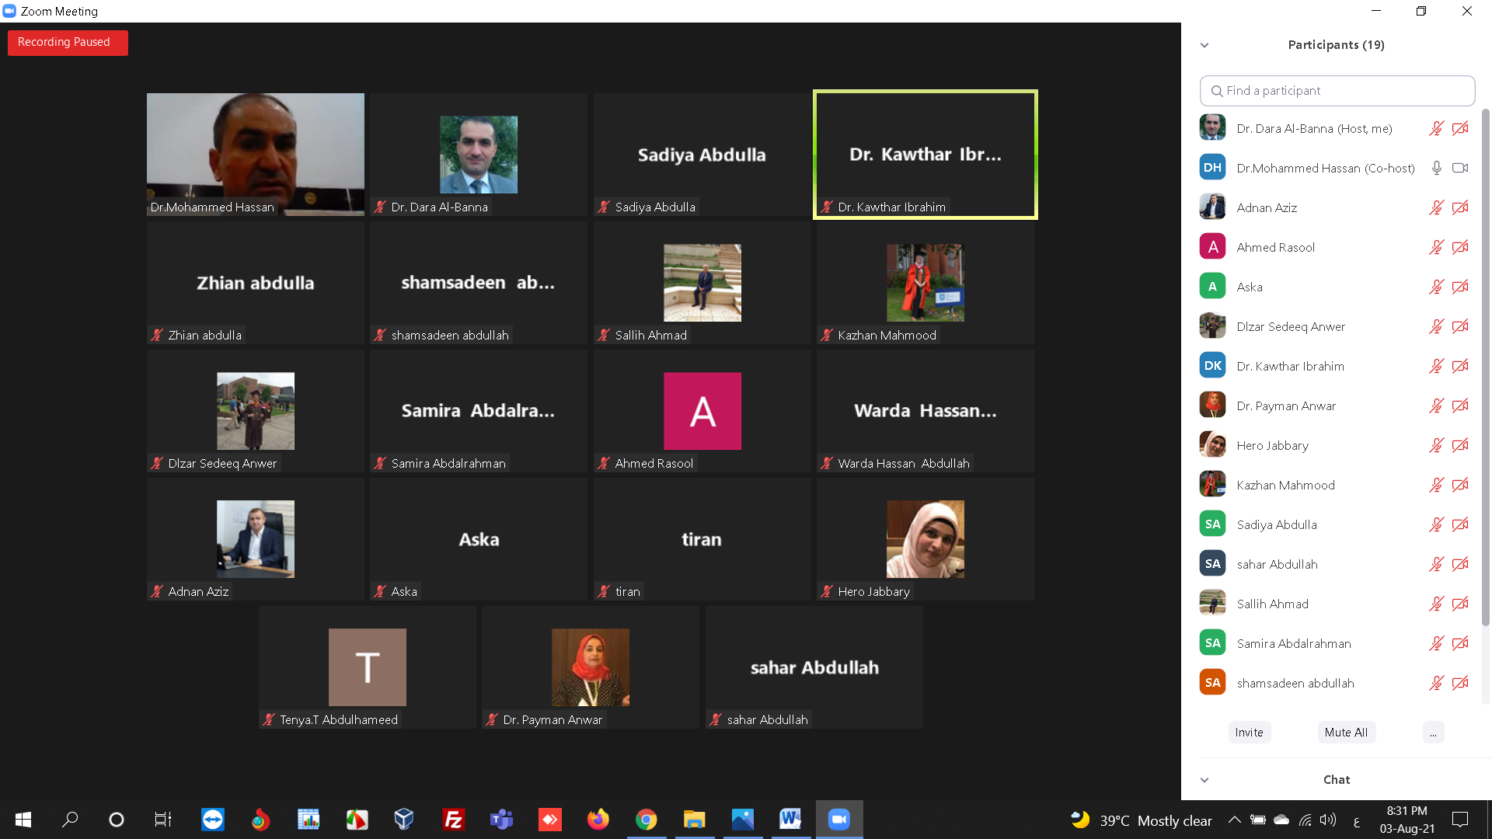
Task: Select DH avatar of Dr.Mohammed Hassan in list
Action: click(1212, 168)
